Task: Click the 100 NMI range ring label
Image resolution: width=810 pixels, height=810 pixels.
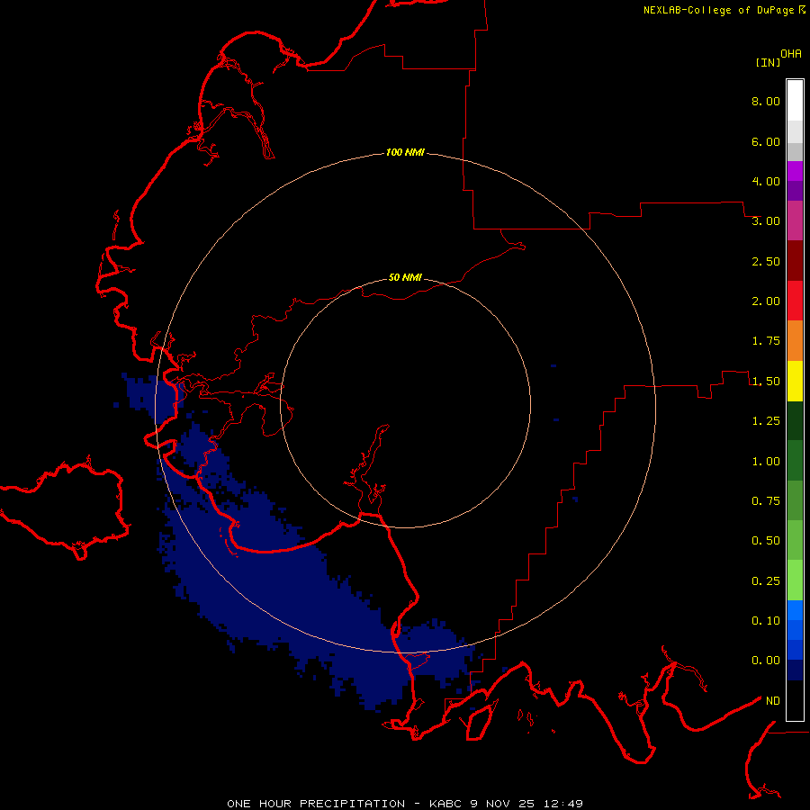Action: [405, 152]
